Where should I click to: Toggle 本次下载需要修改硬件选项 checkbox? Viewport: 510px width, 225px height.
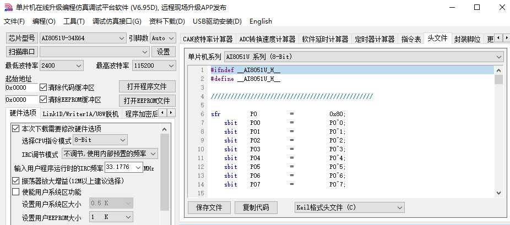click(15, 129)
